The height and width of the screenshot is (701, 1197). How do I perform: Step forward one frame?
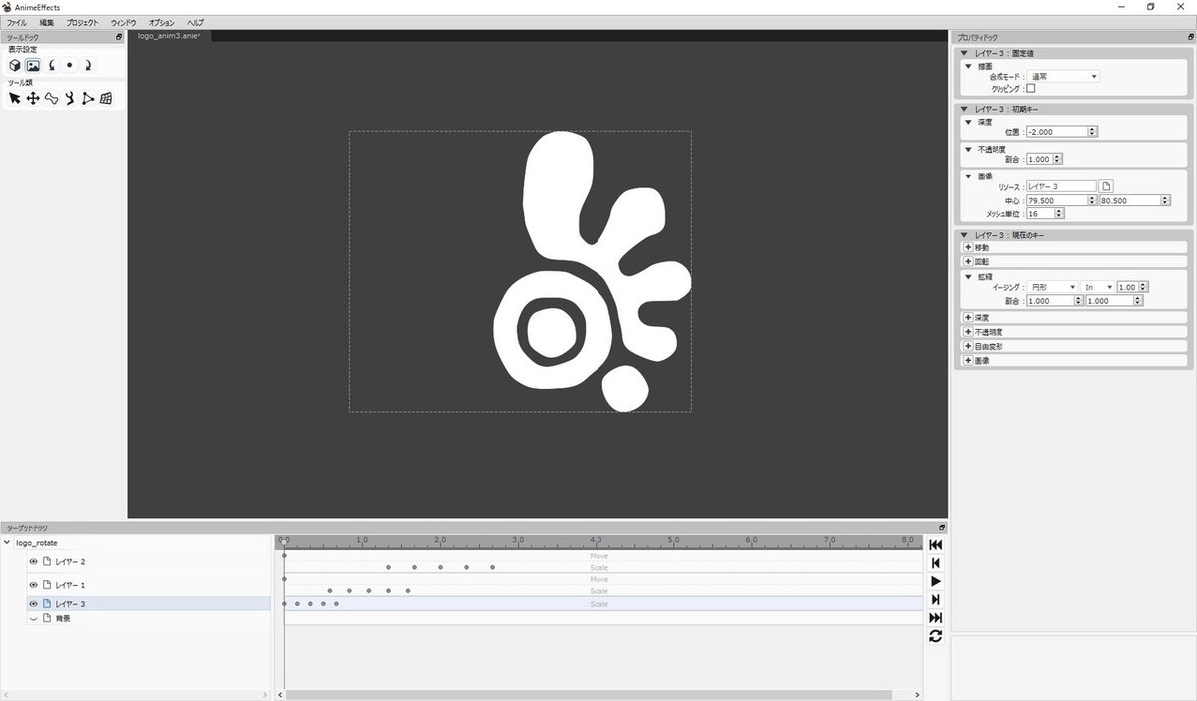point(935,599)
